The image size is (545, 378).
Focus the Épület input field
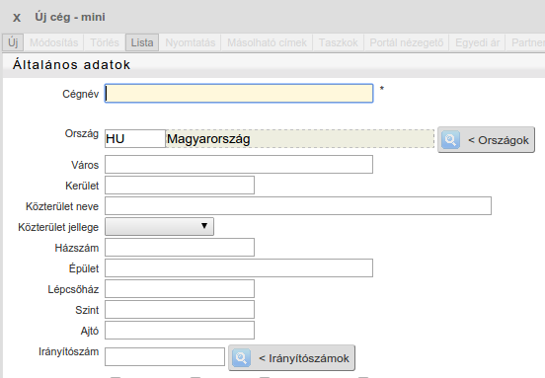point(239,267)
